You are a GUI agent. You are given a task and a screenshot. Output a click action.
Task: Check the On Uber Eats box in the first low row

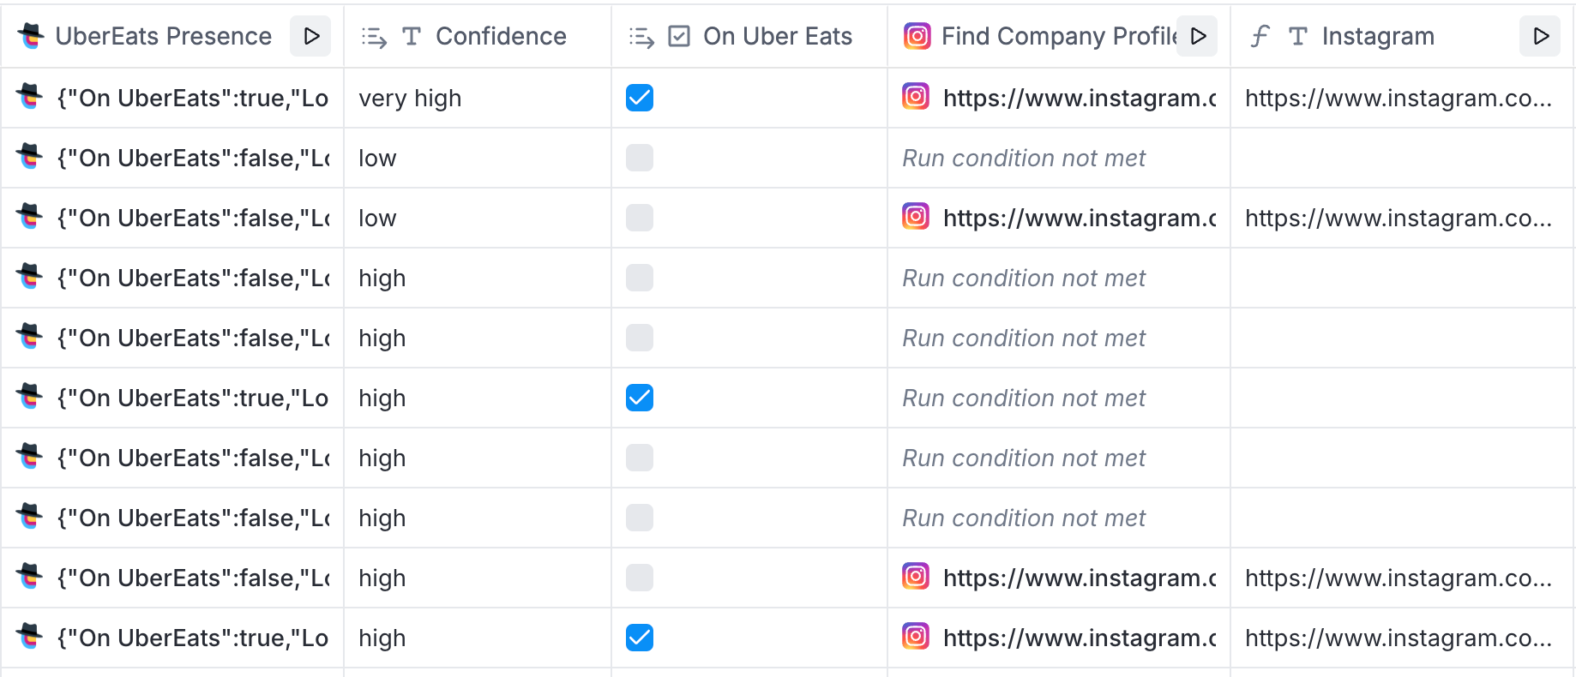click(640, 158)
